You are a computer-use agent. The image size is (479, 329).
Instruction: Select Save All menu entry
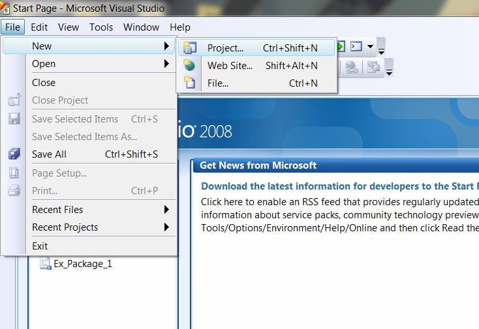click(50, 154)
